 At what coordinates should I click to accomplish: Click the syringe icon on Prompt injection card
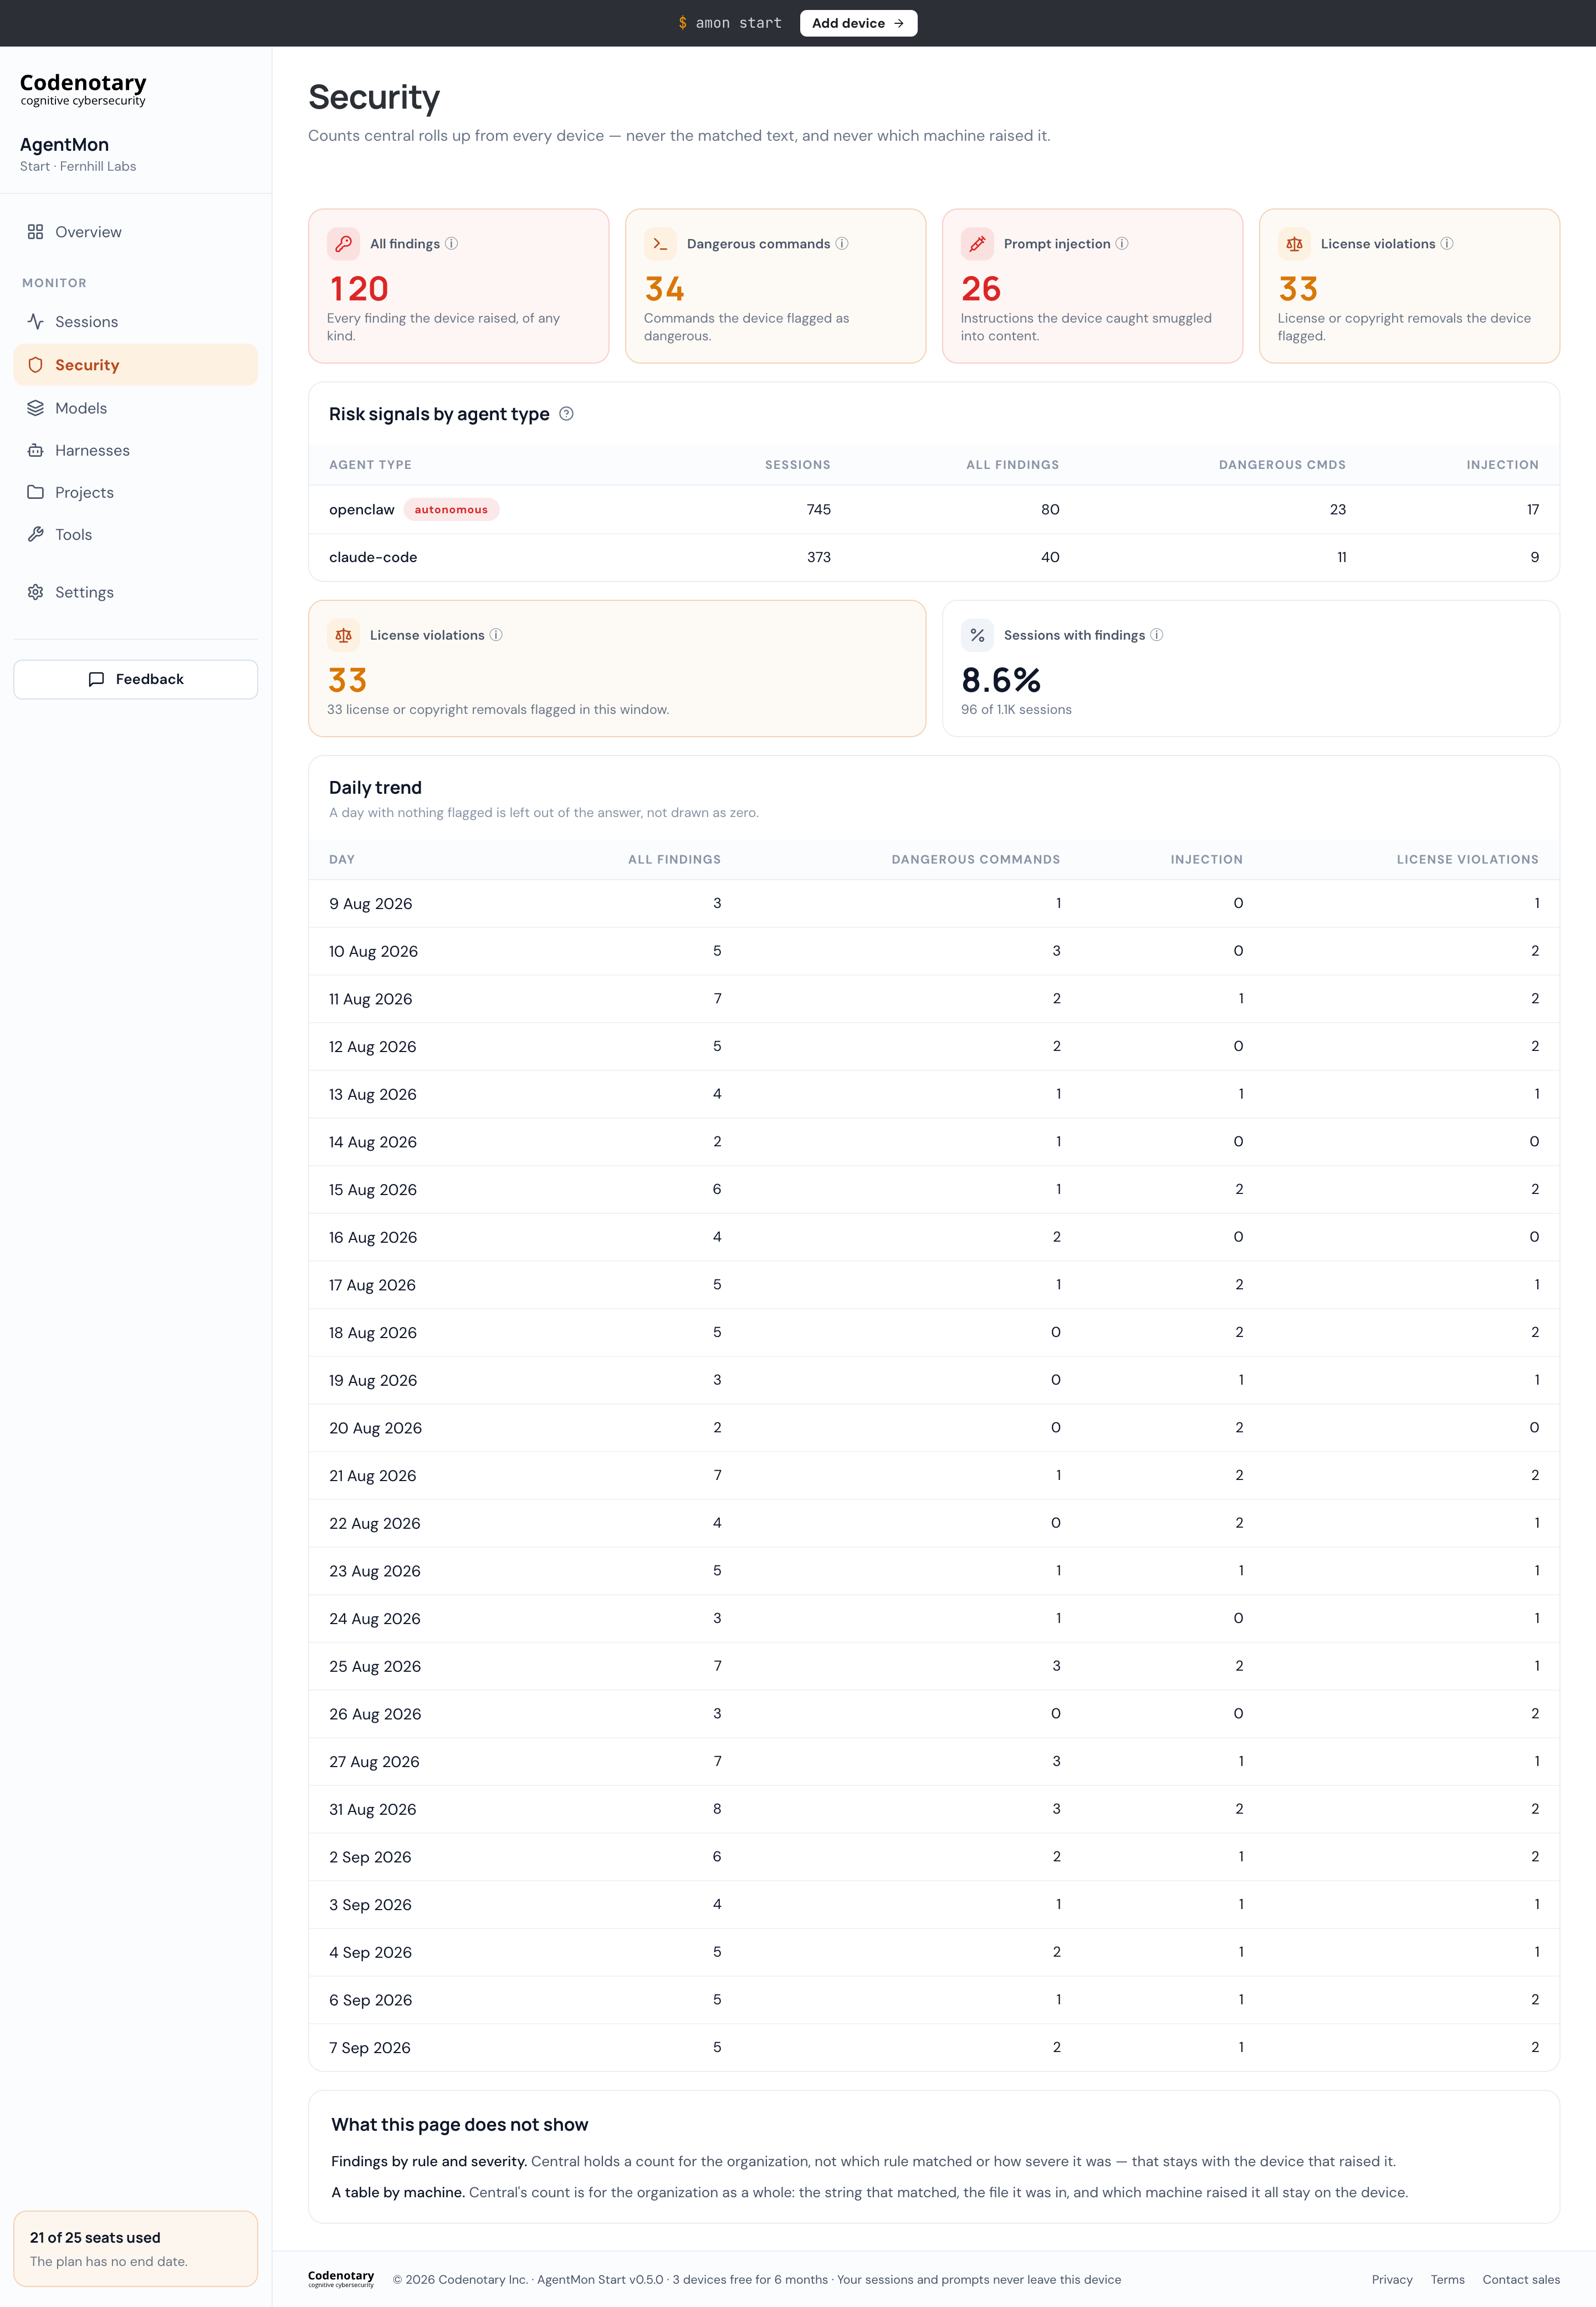point(977,244)
